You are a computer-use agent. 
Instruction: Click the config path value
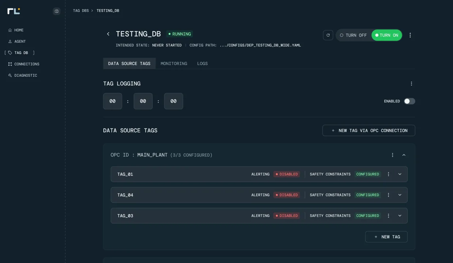260,45
